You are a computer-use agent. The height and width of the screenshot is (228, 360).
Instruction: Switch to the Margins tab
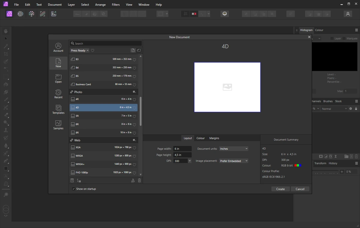point(214,138)
